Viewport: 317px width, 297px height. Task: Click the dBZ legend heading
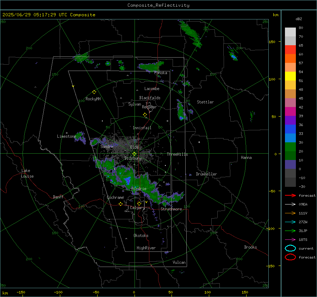(x=299, y=19)
